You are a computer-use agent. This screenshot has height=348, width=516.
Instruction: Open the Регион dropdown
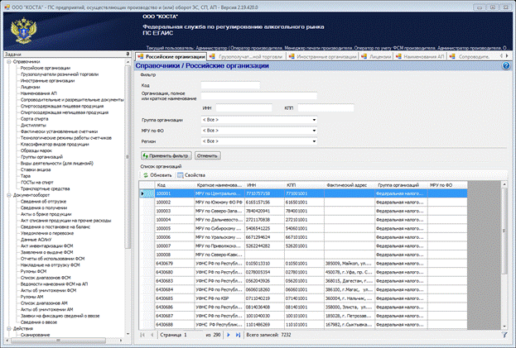[x=314, y=141]
